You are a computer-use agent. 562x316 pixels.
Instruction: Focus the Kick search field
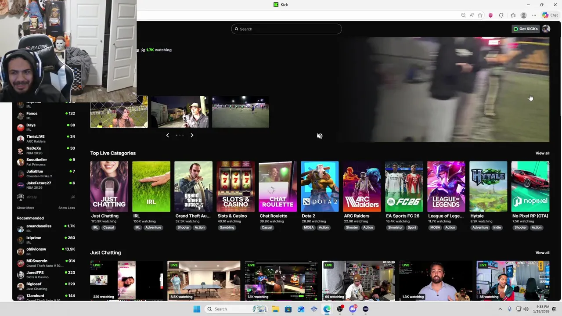(286, 29)
